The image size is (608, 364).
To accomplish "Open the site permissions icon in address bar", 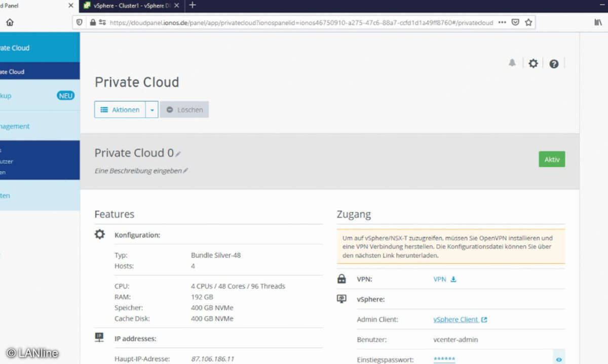I will tap(102, 22).
